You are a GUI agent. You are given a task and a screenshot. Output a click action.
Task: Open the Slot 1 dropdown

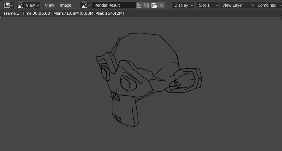pos(208,5)
